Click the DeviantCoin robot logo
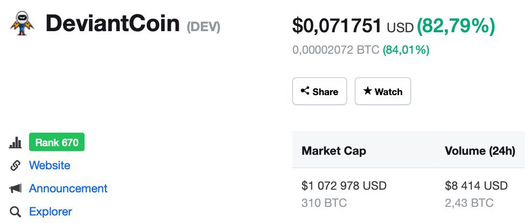This screenshot has width=525, height=223. tap(22, 24)
